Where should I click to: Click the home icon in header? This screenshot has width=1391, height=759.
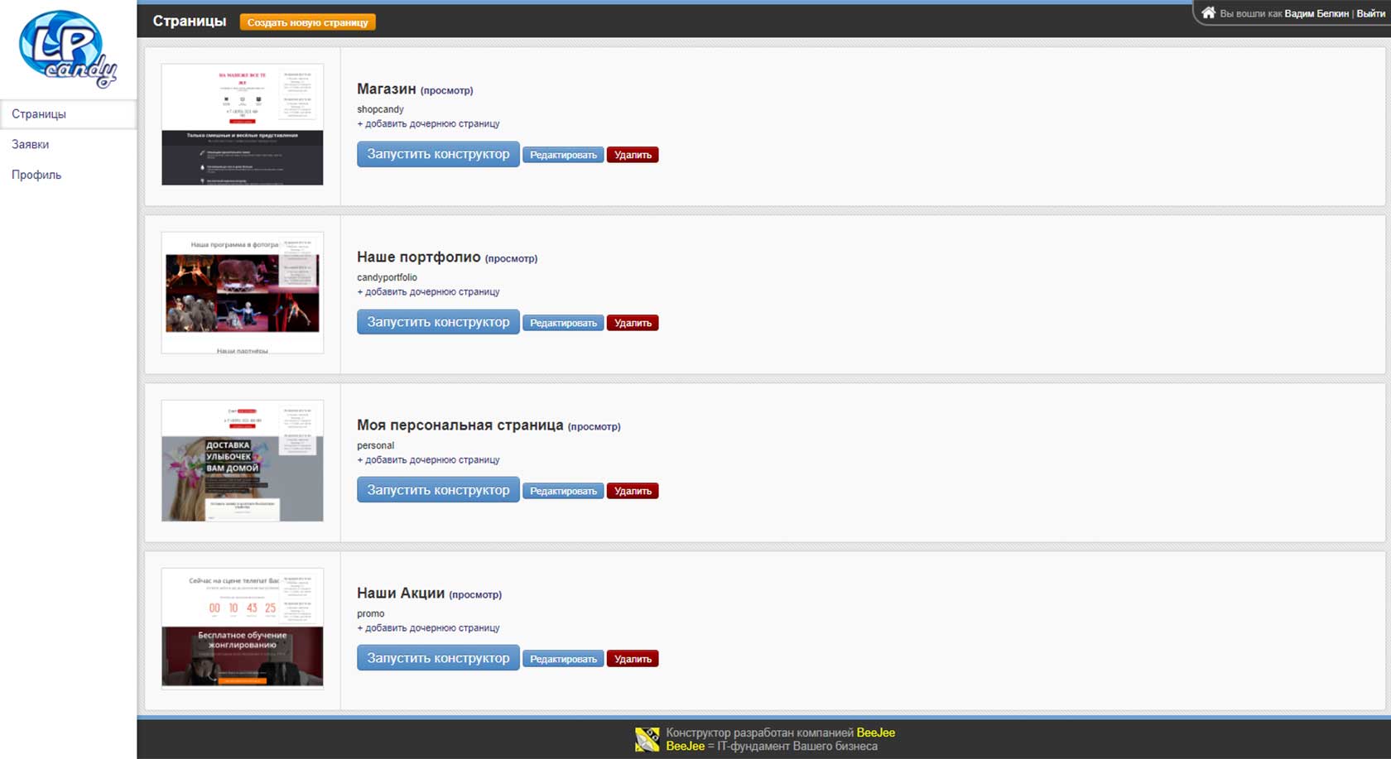pyautogui.click(x=1208, y=12)
